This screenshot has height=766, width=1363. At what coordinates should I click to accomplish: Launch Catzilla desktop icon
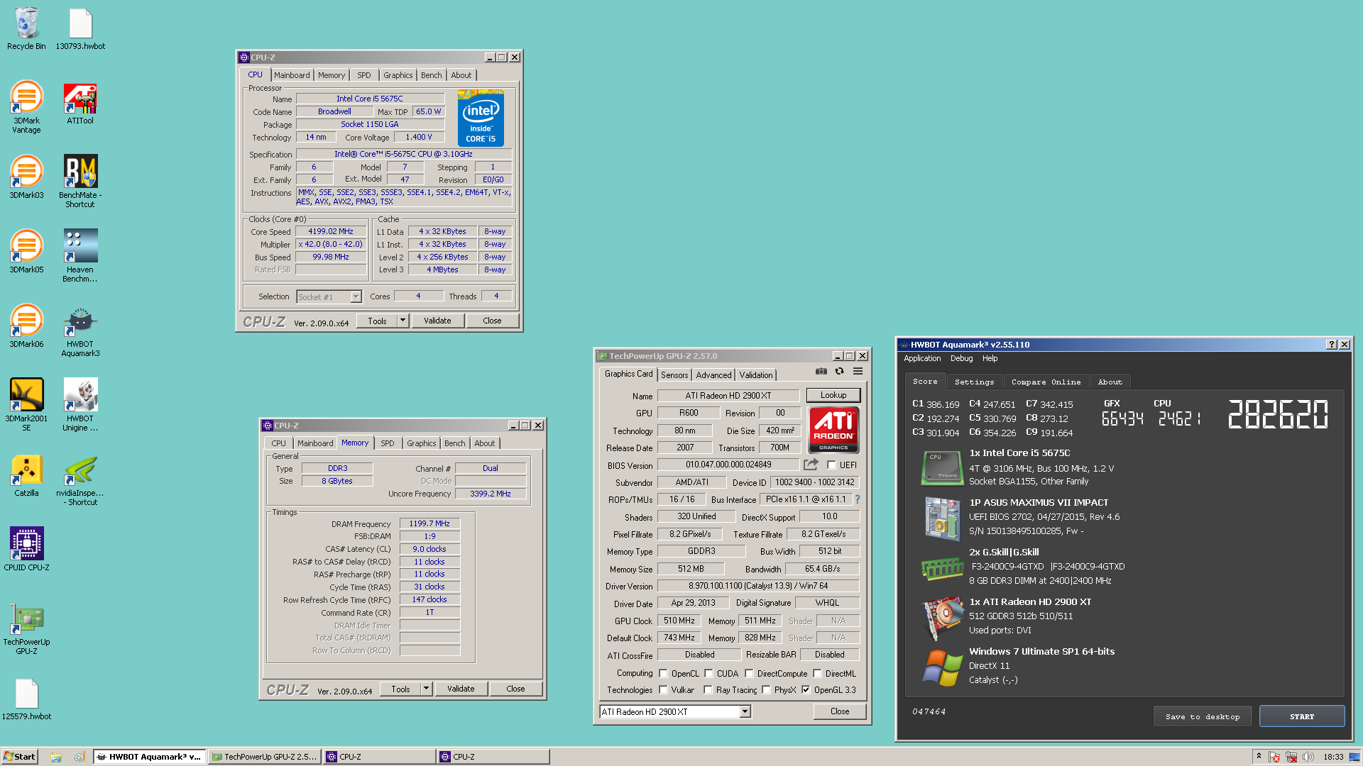(x=26, y=475)
